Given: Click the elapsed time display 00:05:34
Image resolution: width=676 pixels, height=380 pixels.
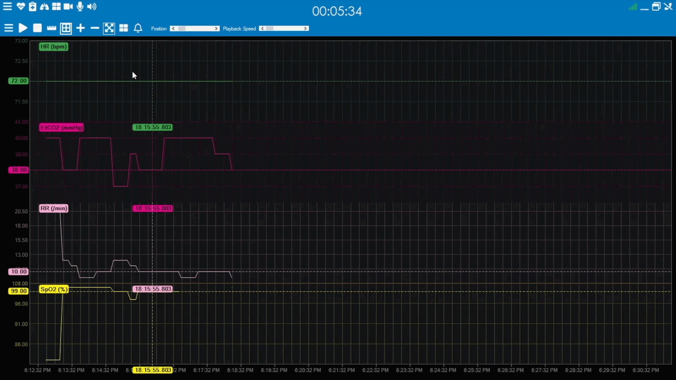Looking at the screenshot, I should click(x=337, y=11).
